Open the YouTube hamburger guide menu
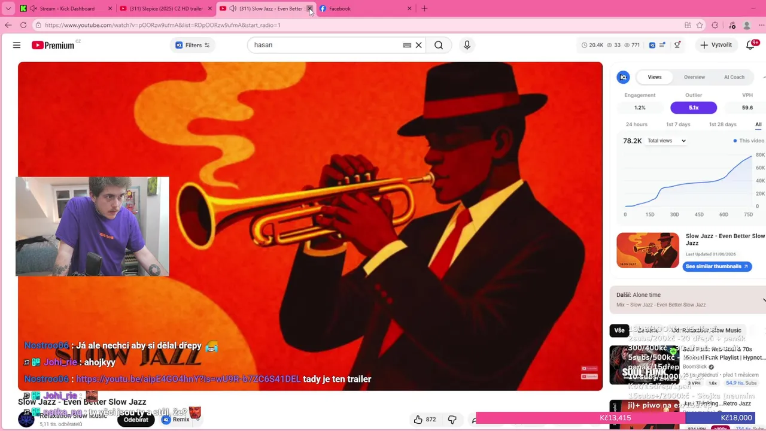The width and height of the screenshot is (766, 431). tap(17, 45)
